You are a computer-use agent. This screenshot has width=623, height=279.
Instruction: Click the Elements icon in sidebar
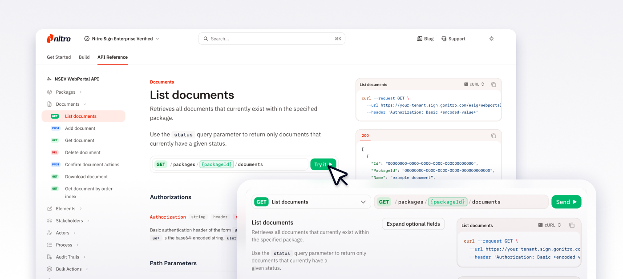coord(49,208)
